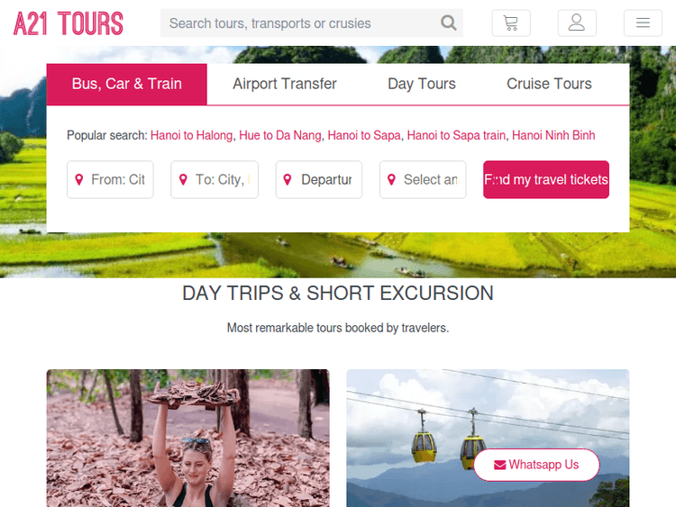Open the cable car tour thumbnail
Viewport: 676px width, 507px height.
tap(488, 438)
